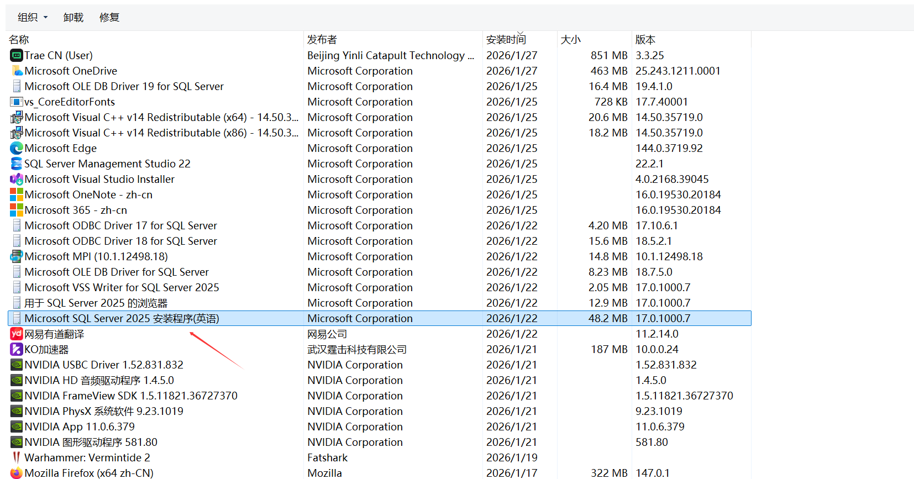Click publisher Fatshark
The height and width of the screenshot is (479, 914).
point(328,457)
